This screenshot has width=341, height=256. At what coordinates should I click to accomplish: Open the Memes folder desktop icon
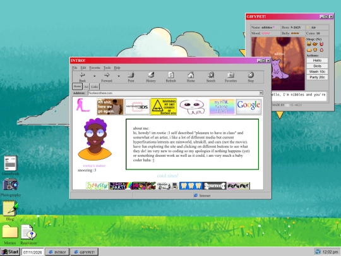(x=10, y=231)
